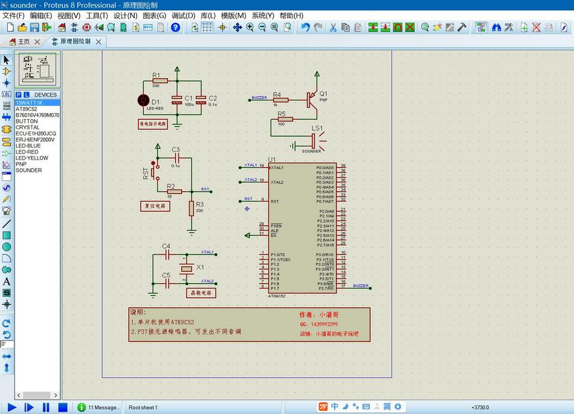Click the schematic overview thumbnail
This screenshot has width=574, height=414.
pyautogui.click(x=37, y=69)
